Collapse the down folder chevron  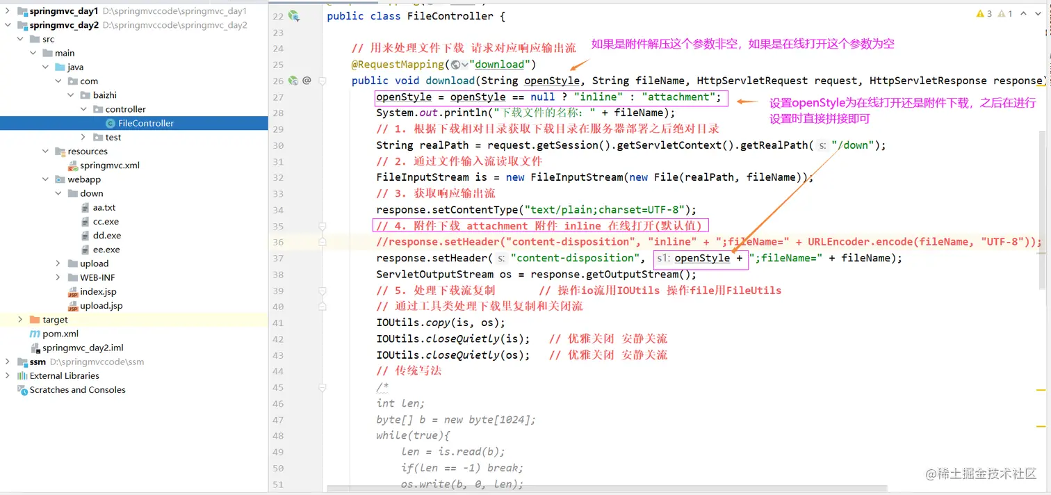point(58,193)
